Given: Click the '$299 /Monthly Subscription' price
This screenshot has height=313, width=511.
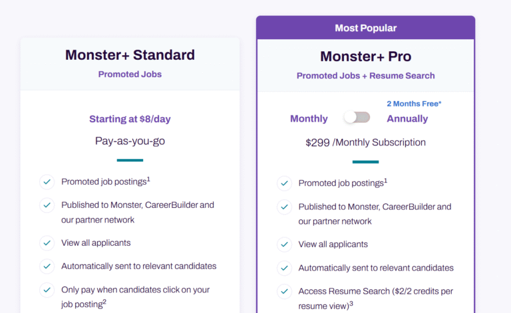Looking at the screenshot, I should [x=365, y=142].
